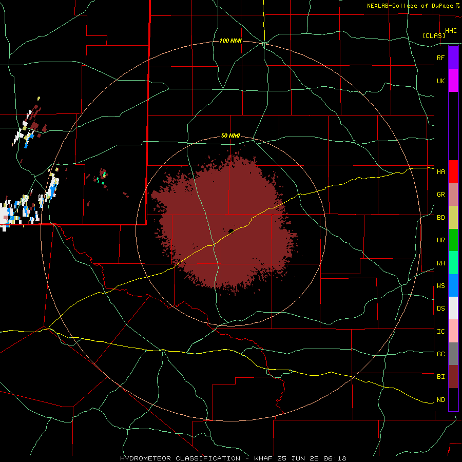
Task: Click the 100 NMI range ring label
Action: pos(230,41)
